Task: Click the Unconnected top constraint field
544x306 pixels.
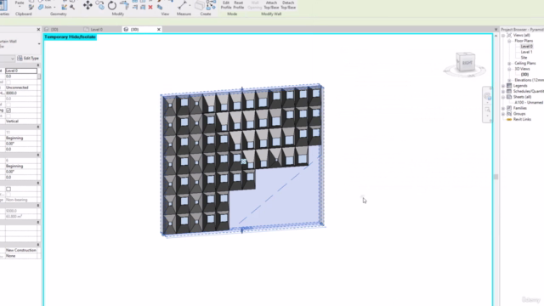Action: coord(20,88)
